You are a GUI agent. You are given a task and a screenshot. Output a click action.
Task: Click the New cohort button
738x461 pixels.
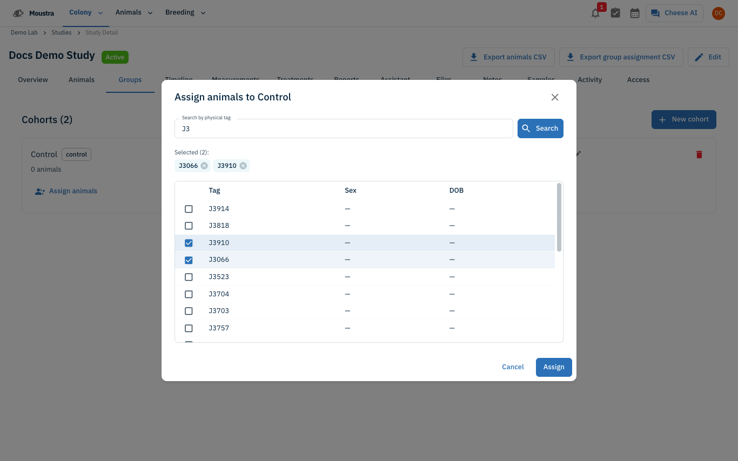point(683,119)
